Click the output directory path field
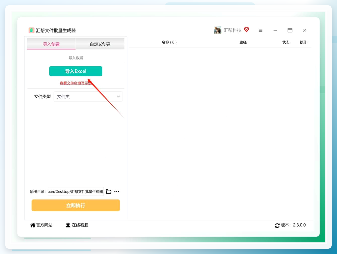The height and width of the screenshot is (254, 337). [76, 191]
